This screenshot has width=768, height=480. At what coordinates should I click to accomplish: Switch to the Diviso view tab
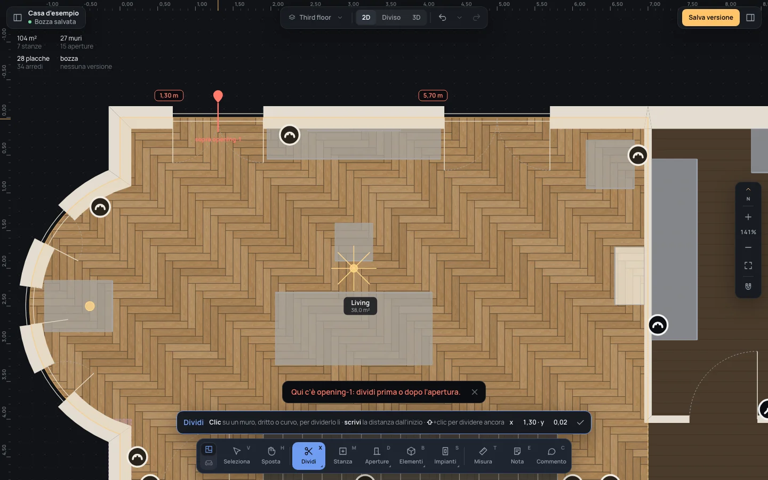tap(391, 18)
